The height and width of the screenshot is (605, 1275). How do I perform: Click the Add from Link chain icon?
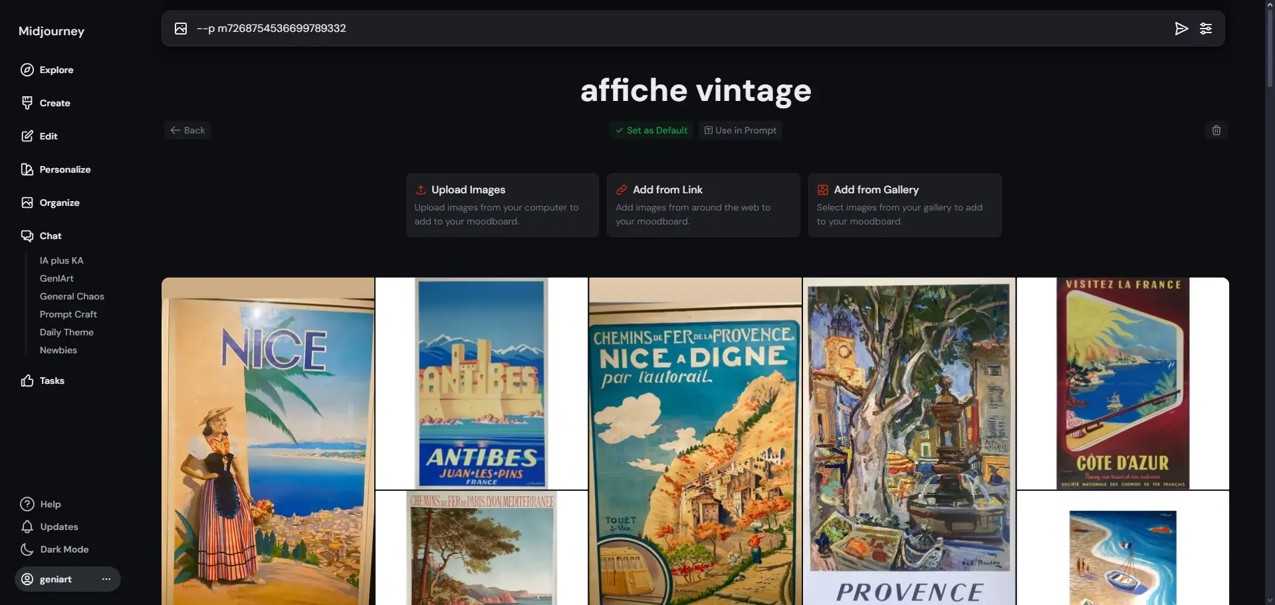pyautogui.click(x=622, y=190)
